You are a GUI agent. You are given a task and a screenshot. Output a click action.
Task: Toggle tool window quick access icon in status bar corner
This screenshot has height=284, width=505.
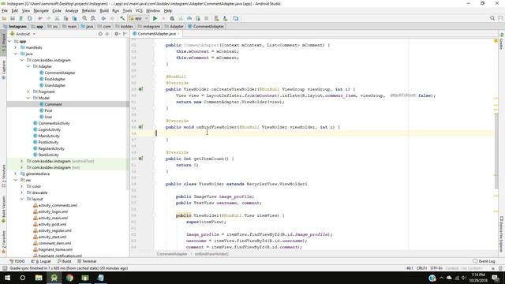pyautogui.click(x=4, y=268)
